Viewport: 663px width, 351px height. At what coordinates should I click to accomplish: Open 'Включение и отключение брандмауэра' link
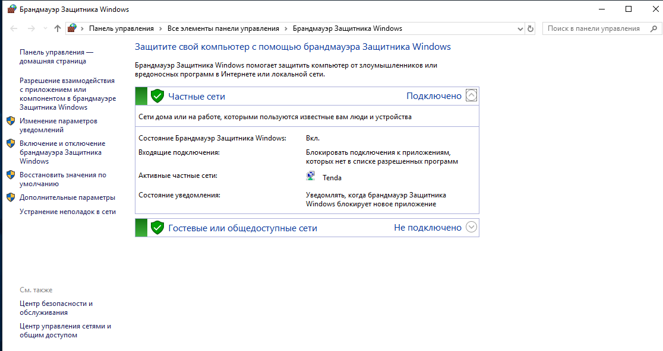point(62,152)
